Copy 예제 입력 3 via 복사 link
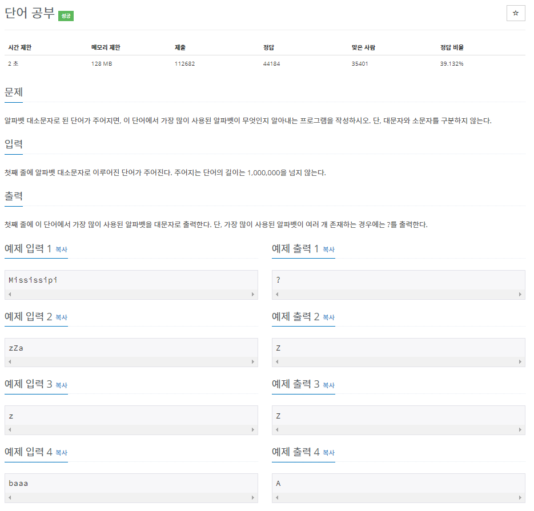This screenshot has height=511, width=534. 62,385
